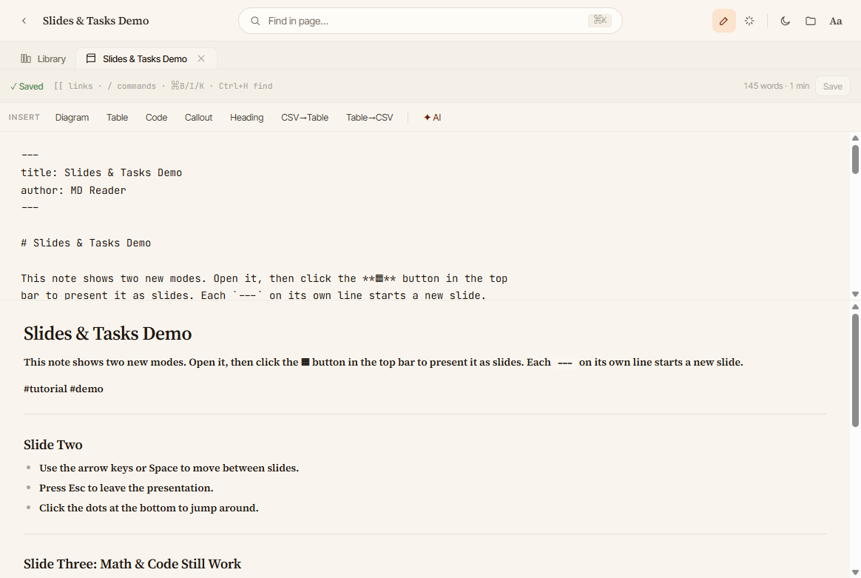
Task: Insert a Heading
Action: (246, 118)
